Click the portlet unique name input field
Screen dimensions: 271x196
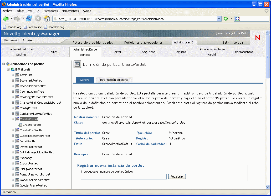coord(124,177)
